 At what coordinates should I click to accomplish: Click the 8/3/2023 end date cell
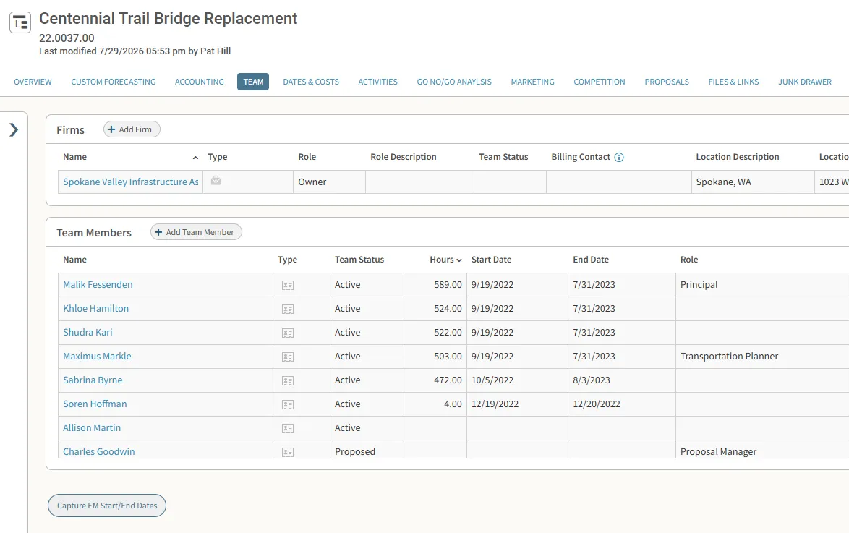pyautogui.click(x=622, y=380)
